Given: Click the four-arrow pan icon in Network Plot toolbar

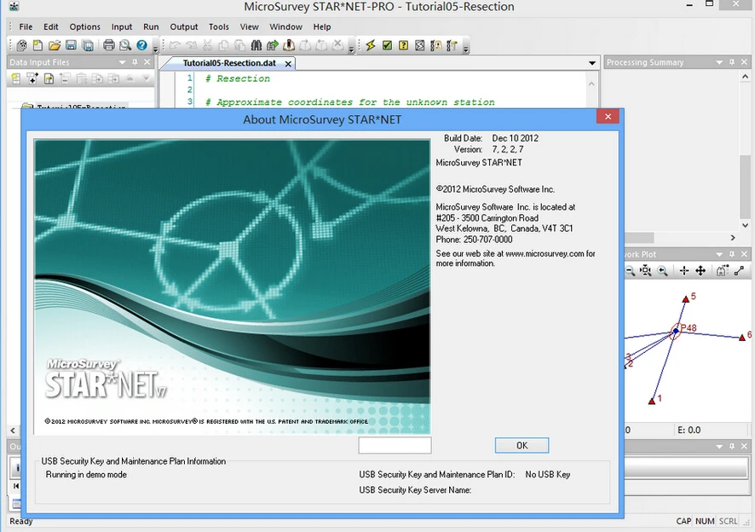Looking at the screenshot, I should 700,271.
